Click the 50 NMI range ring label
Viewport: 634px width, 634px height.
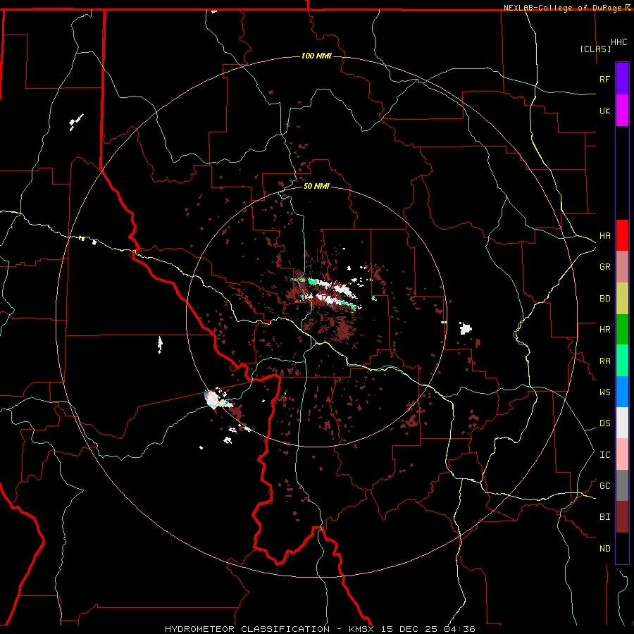(x=316, y=186)
